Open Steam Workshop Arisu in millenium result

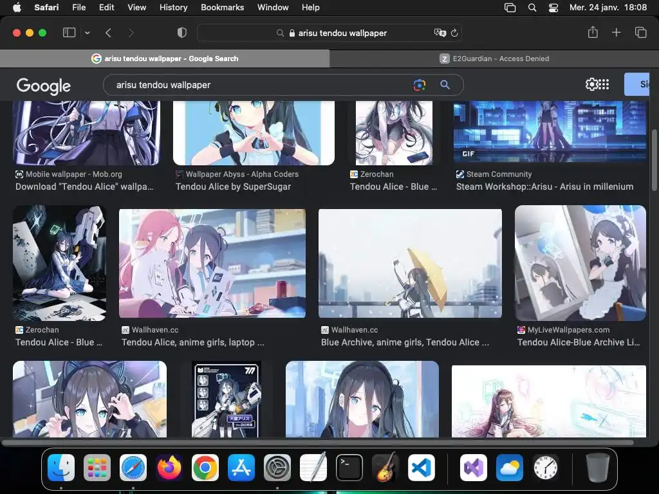(x=544, y=187)
